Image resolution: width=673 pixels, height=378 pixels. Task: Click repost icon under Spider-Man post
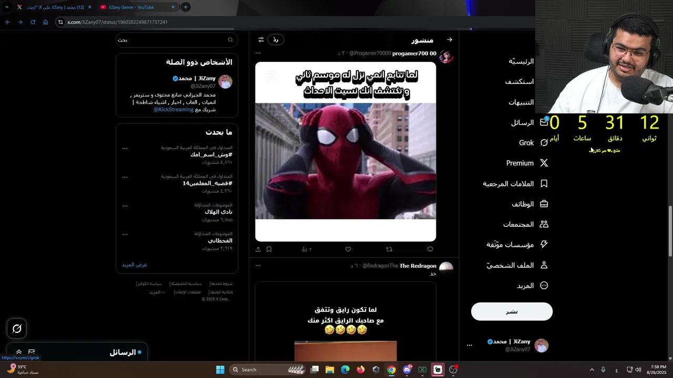389,249
